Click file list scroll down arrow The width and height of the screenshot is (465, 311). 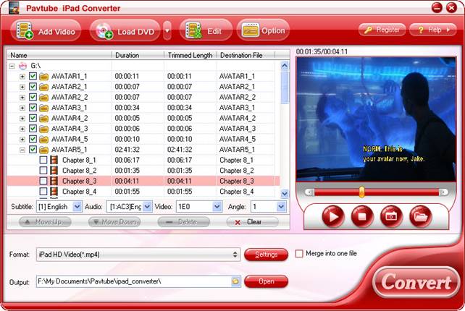(x=285, y=194)
